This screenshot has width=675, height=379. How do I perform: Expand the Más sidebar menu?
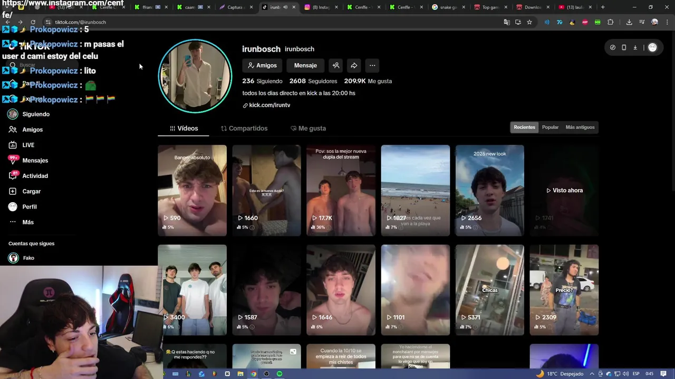[x=27, y=222]
